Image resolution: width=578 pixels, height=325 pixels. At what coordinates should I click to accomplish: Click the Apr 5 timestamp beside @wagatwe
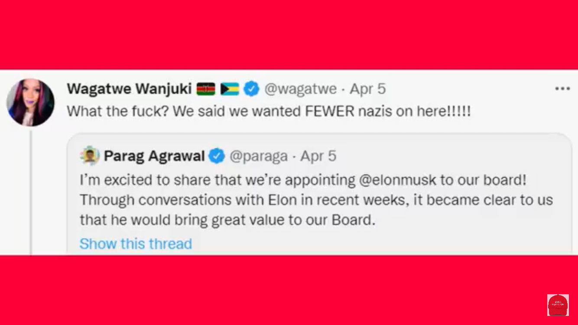[x=367, y=89]
